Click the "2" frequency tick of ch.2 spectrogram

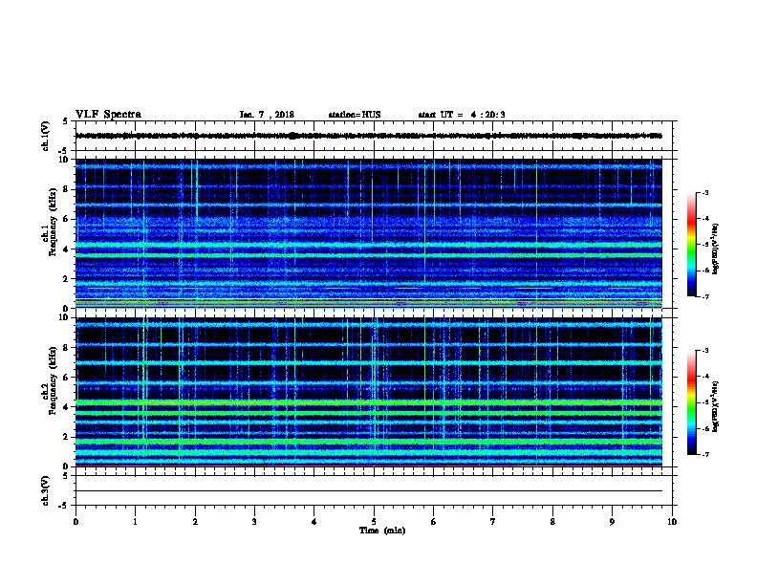(66, 437)
